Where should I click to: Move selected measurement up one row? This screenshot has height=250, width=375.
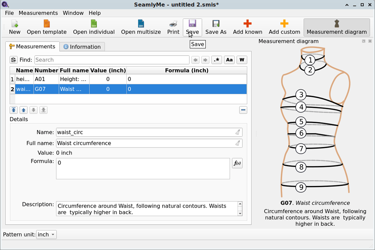point(24,110)
